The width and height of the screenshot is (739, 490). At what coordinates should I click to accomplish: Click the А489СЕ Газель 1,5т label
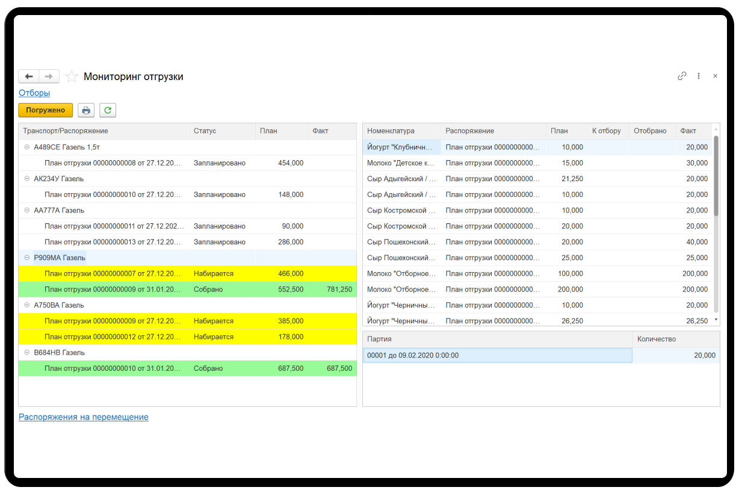(67, 147)
